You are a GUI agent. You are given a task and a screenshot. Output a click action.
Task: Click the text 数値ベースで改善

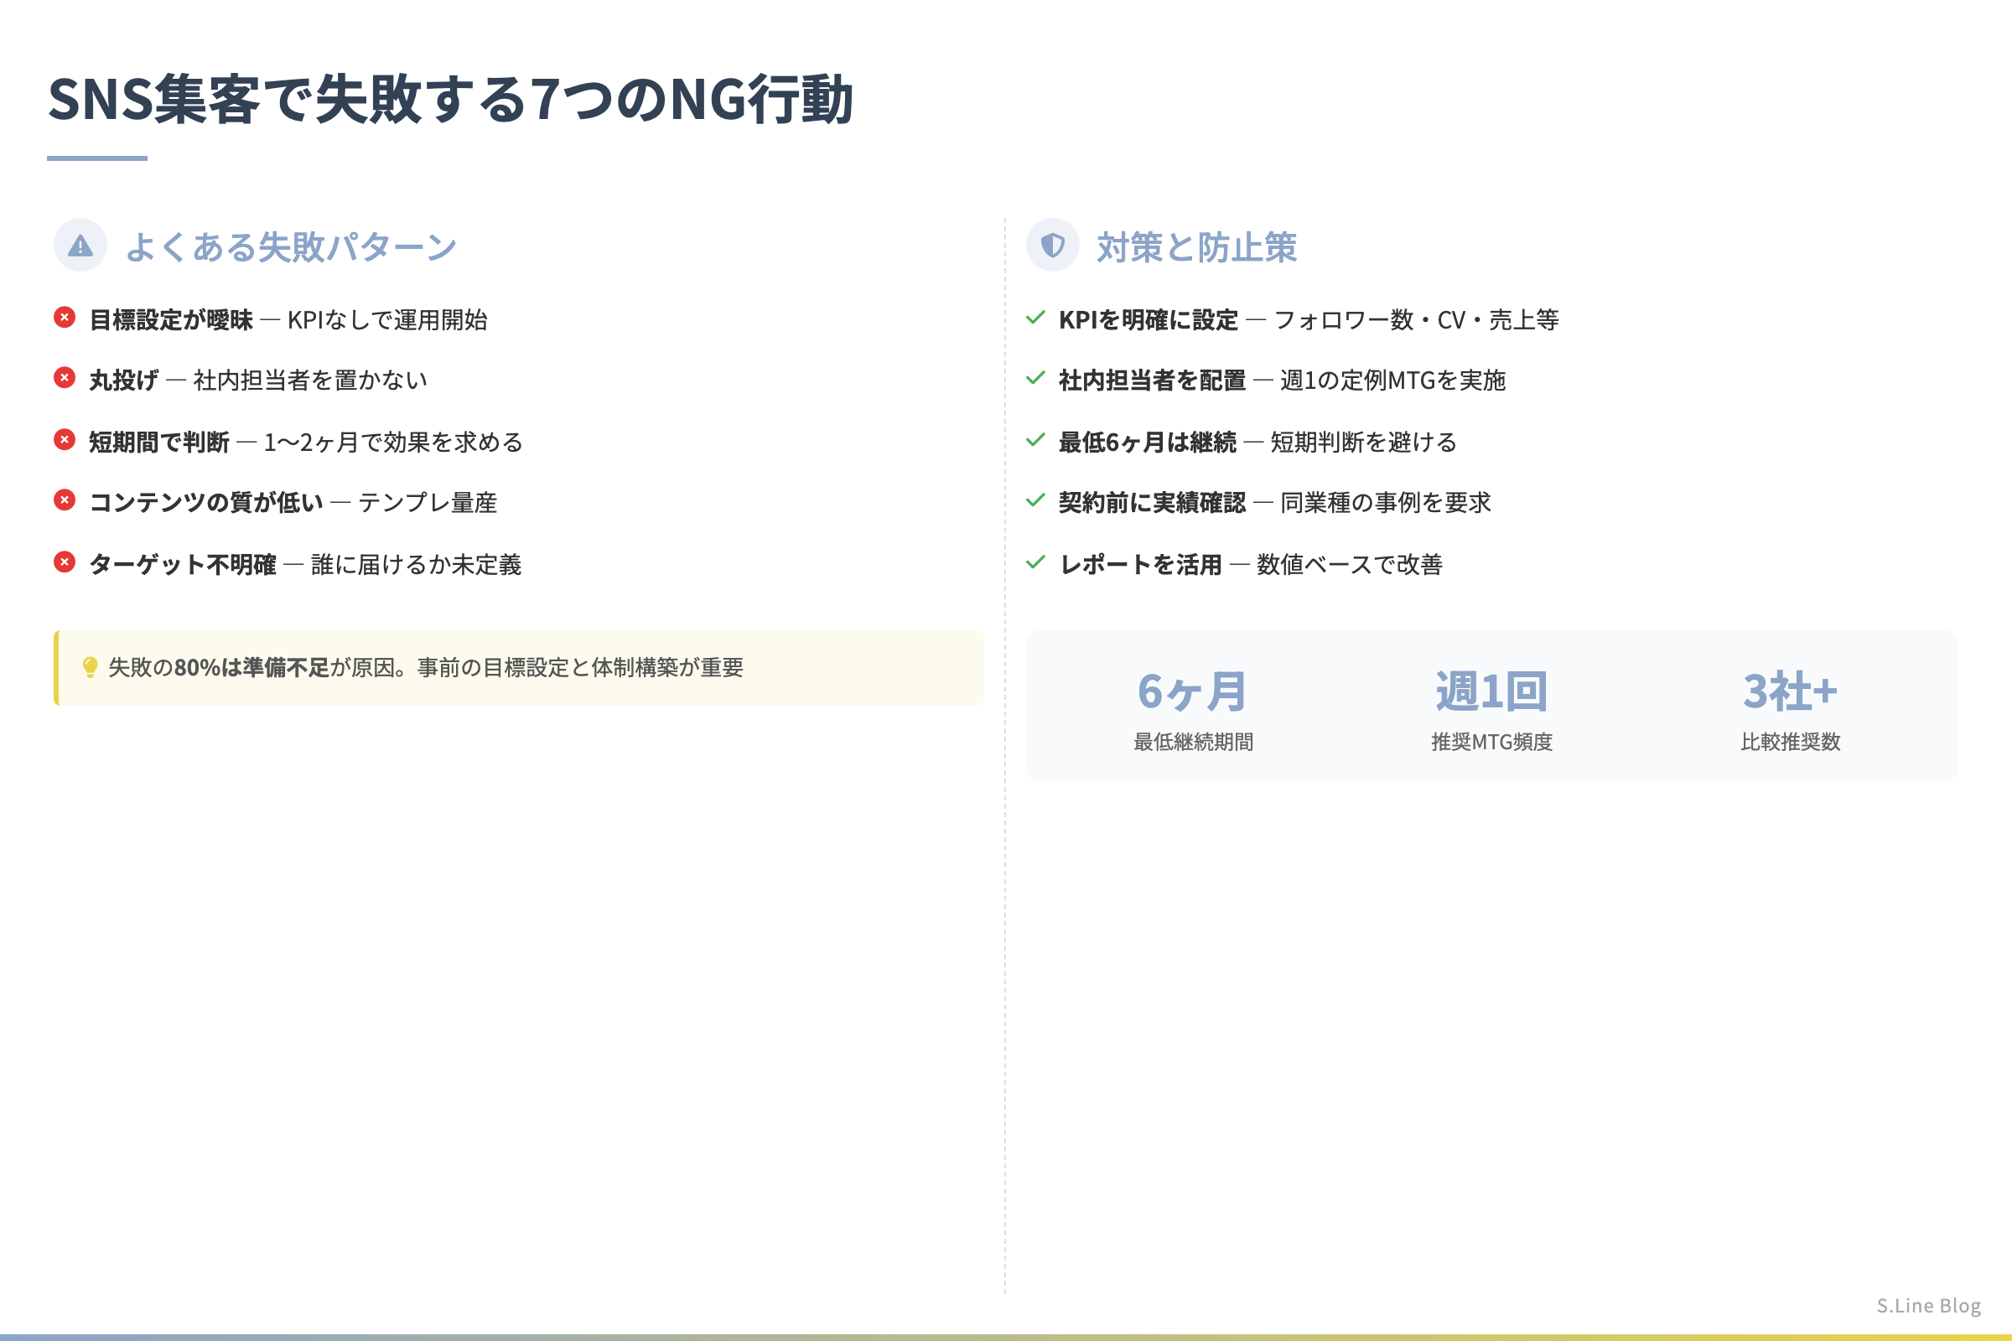coord(1350,564)
